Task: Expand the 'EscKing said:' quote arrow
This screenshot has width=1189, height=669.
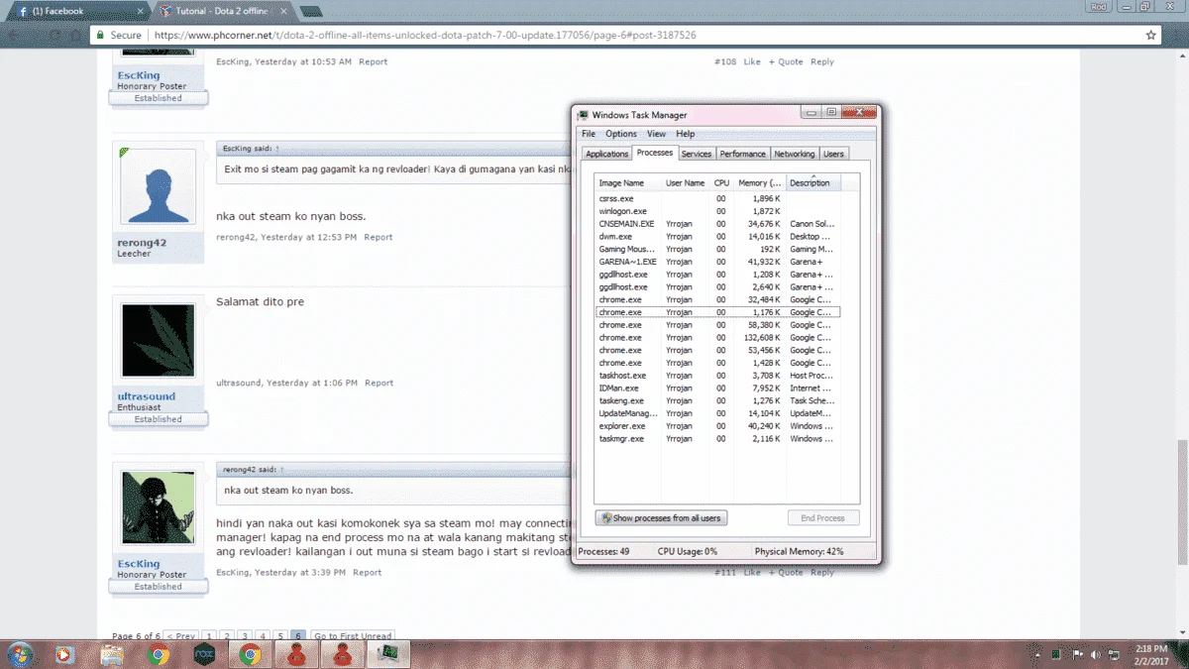Action: [277, 149]
